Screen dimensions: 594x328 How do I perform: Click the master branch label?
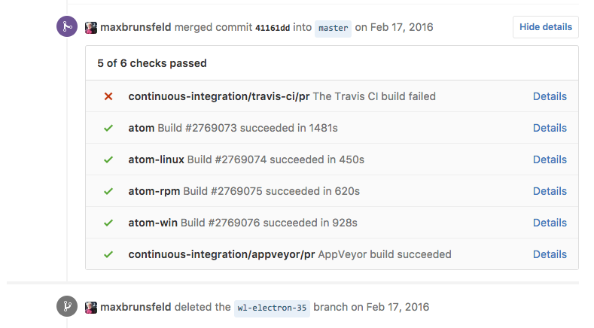pyautogui.click(x=333, y=28)
